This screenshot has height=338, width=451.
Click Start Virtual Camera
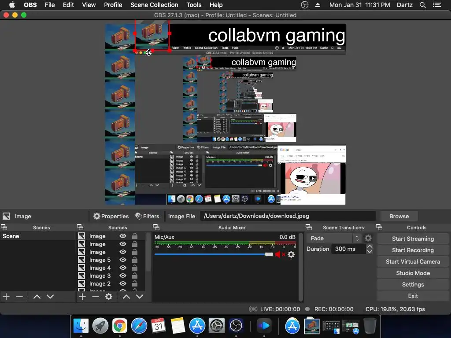[x=413, y=261]
